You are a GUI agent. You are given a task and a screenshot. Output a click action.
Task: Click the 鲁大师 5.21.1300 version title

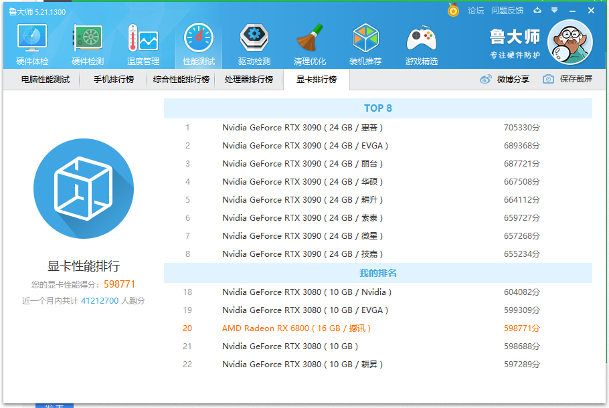point(37,12)
